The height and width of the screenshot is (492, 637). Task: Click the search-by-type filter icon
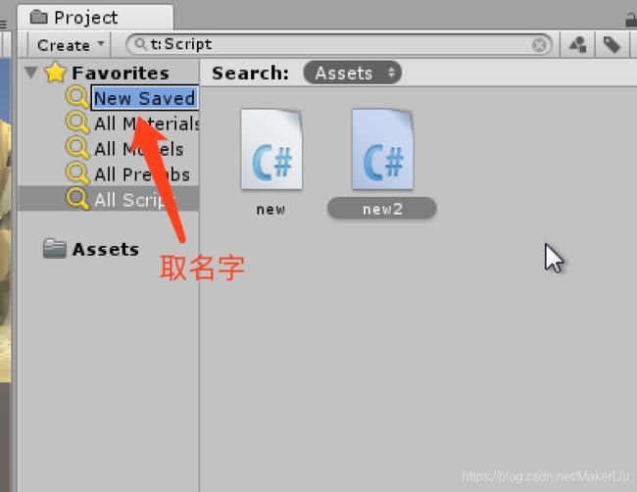578,45
